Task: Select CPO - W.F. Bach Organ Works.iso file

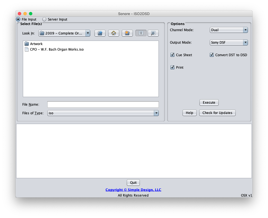Action: point(54,49)
